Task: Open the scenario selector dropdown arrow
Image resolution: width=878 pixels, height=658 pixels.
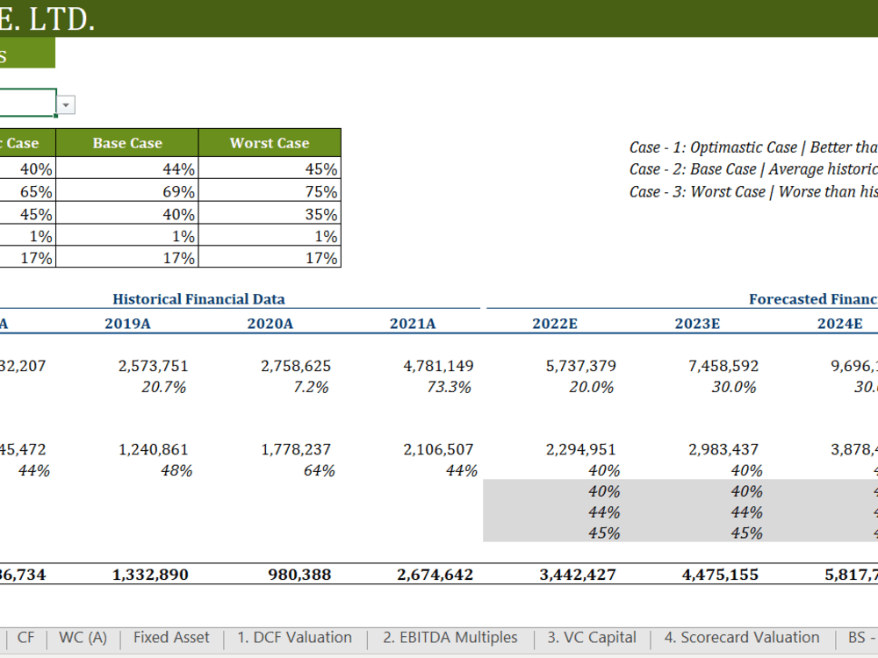Action: point(66,104)
